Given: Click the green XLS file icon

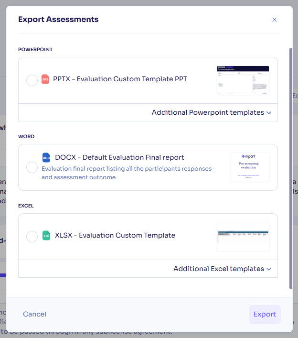Looking at the screenshot, I should pyautogui.click(x=46, y=235).
